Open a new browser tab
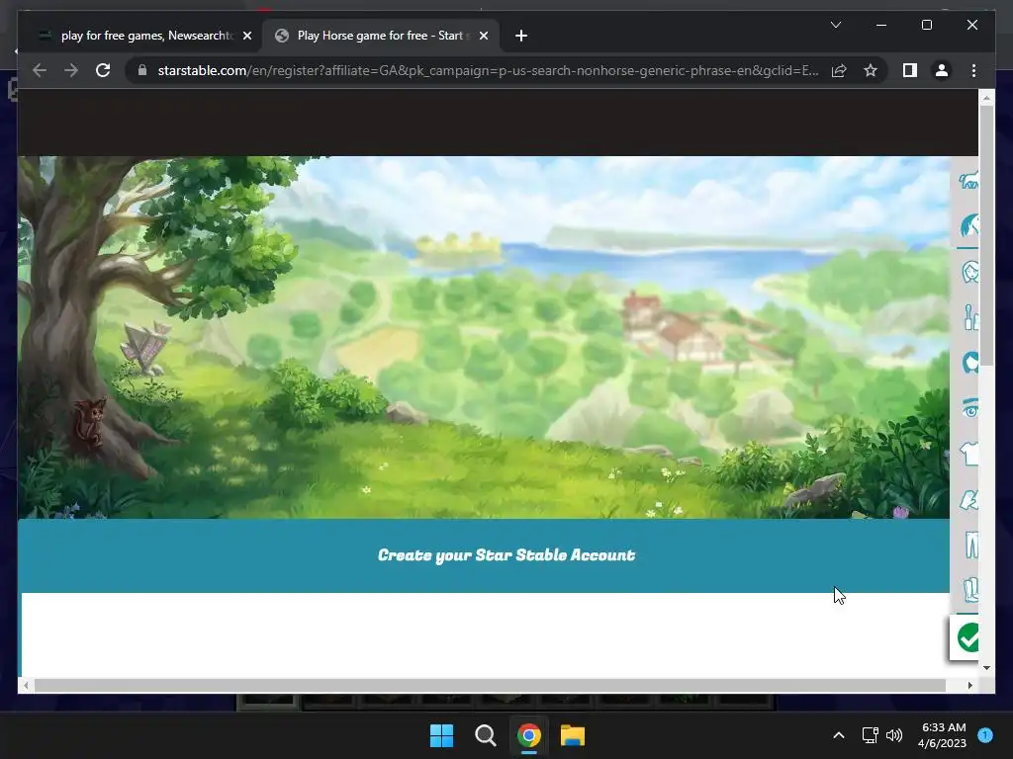 tap(521, 37)
